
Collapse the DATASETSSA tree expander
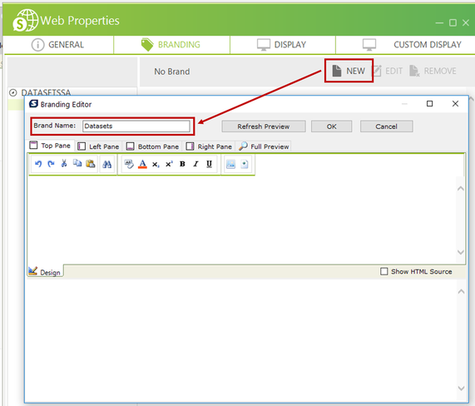click(x=13, y=92)
